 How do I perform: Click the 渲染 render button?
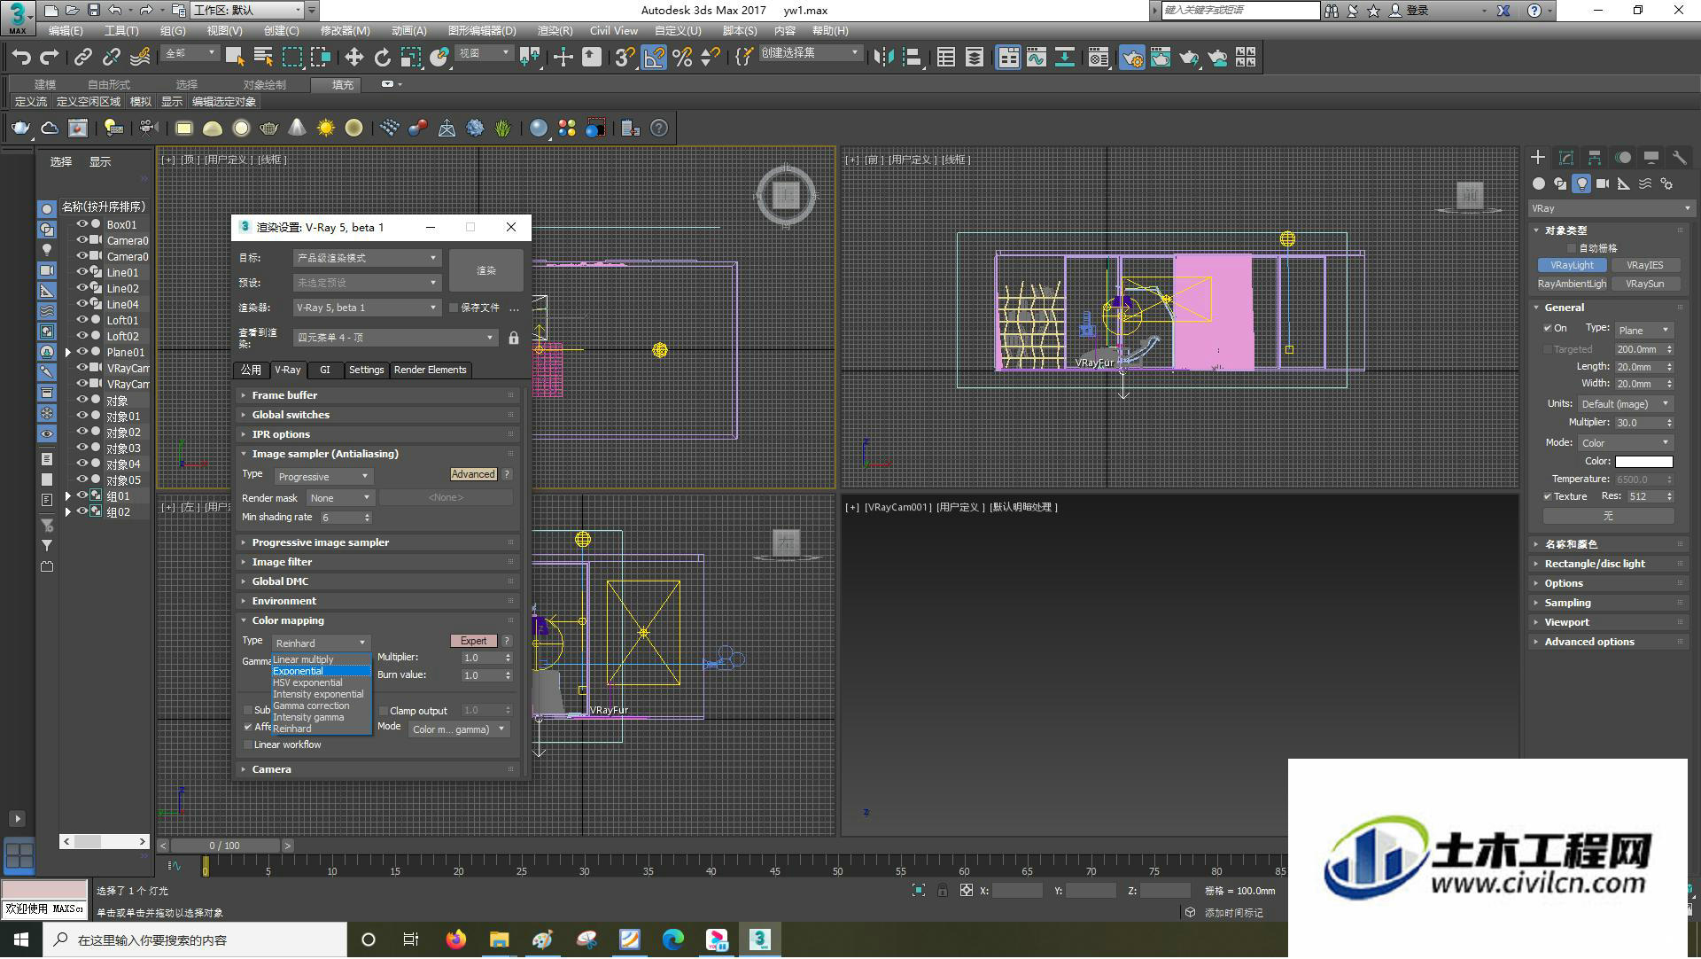click(x=485, y=270)
